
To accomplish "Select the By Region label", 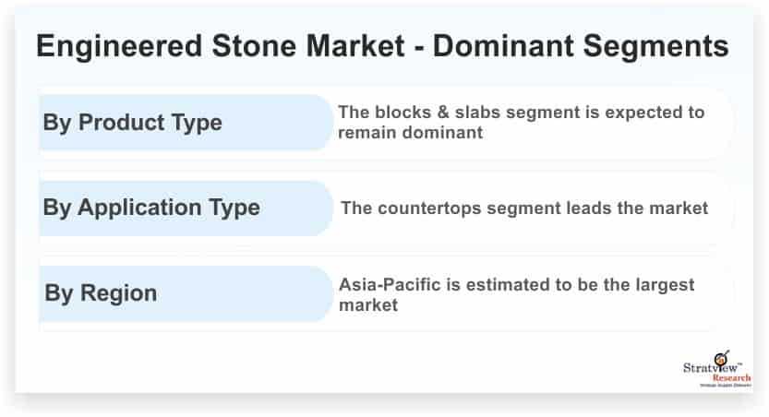I will point(101,293).
